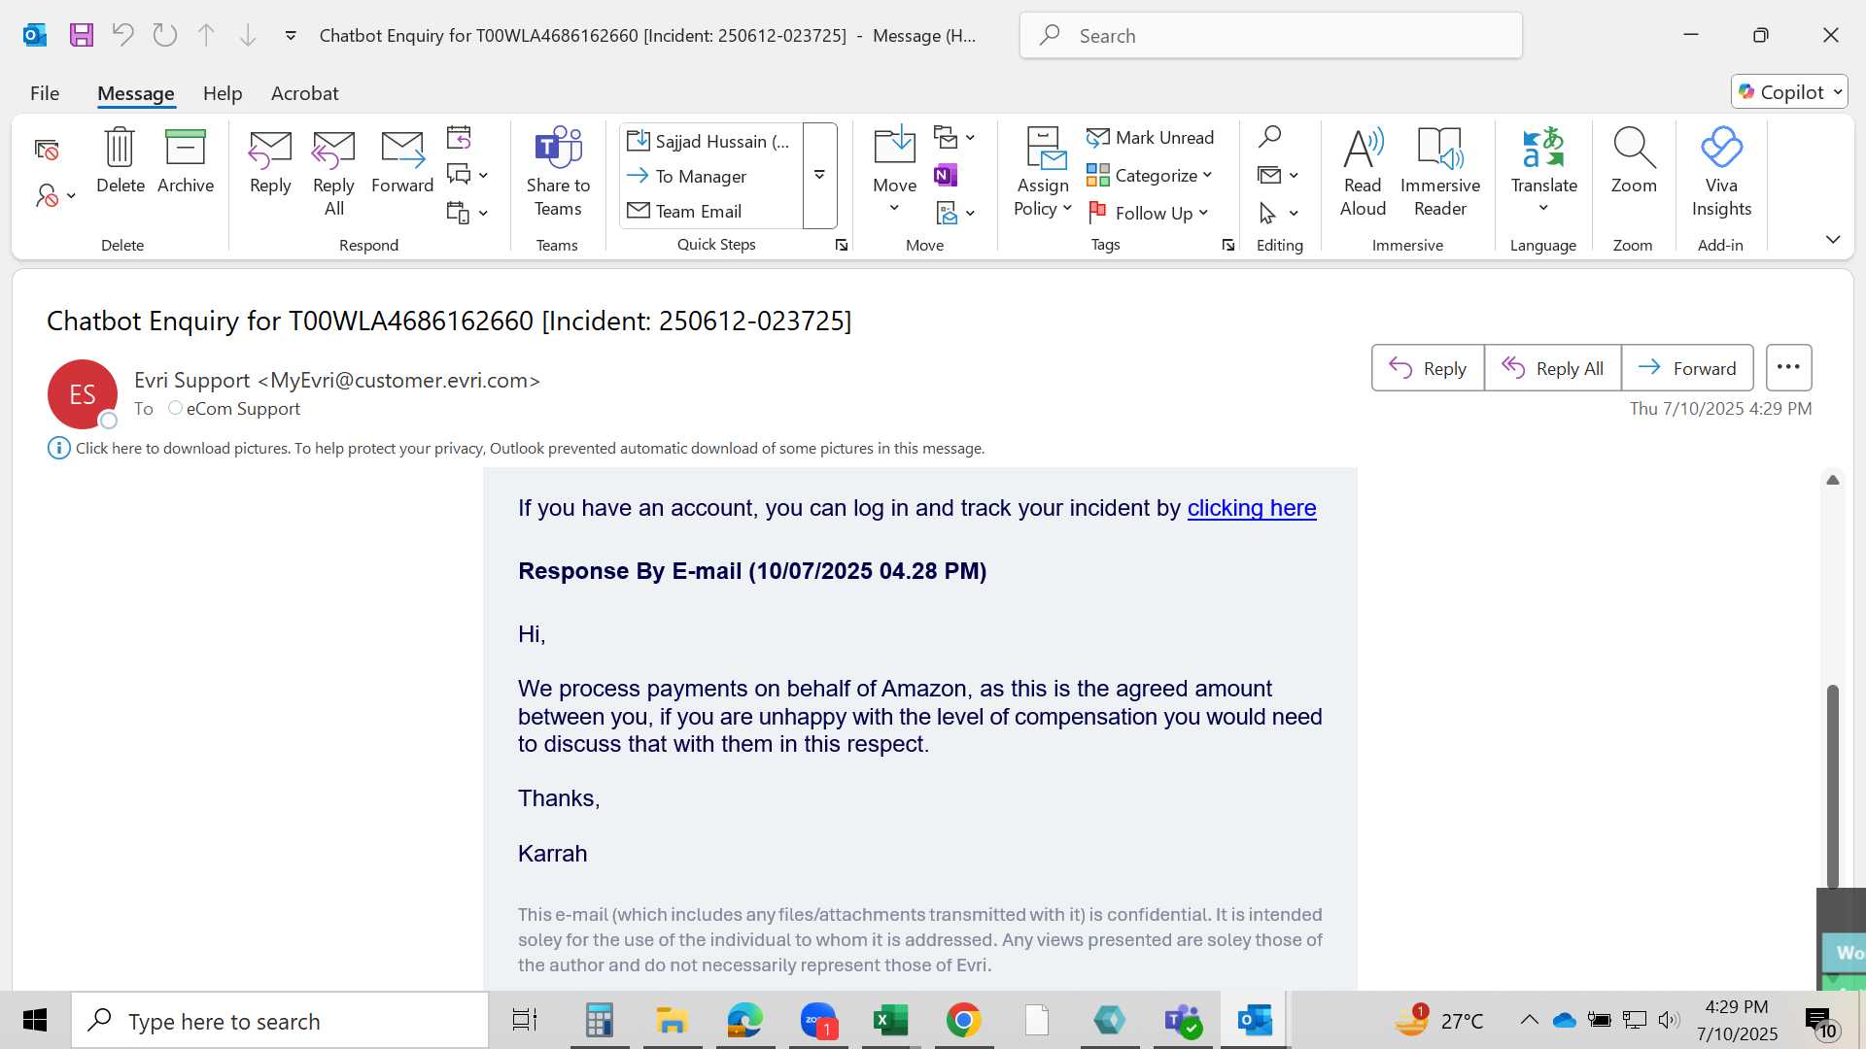Screen dimensions: 1866x1049
Task: Click ribbon Reply All button
Action: [x=333, y=173]
